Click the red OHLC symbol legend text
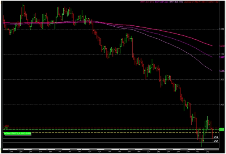The width and height of the screenshot is (226, 154). pos(201,2)
